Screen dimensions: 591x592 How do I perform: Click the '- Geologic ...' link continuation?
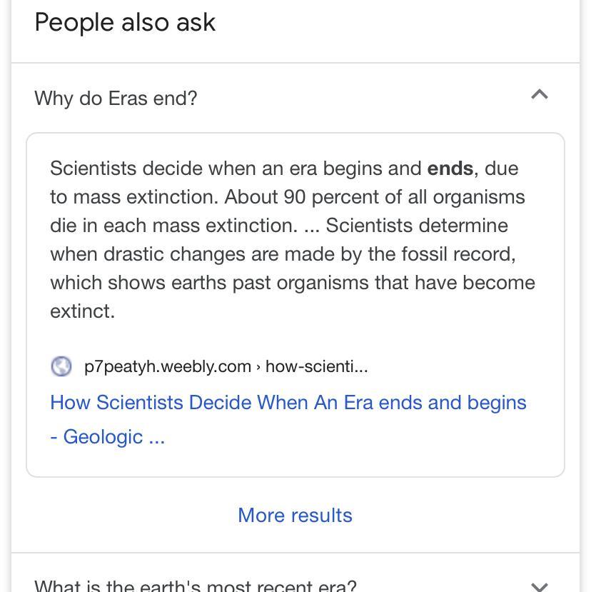pos(107,436)
